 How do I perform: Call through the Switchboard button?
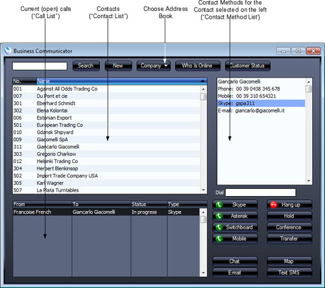pos(235,227)
